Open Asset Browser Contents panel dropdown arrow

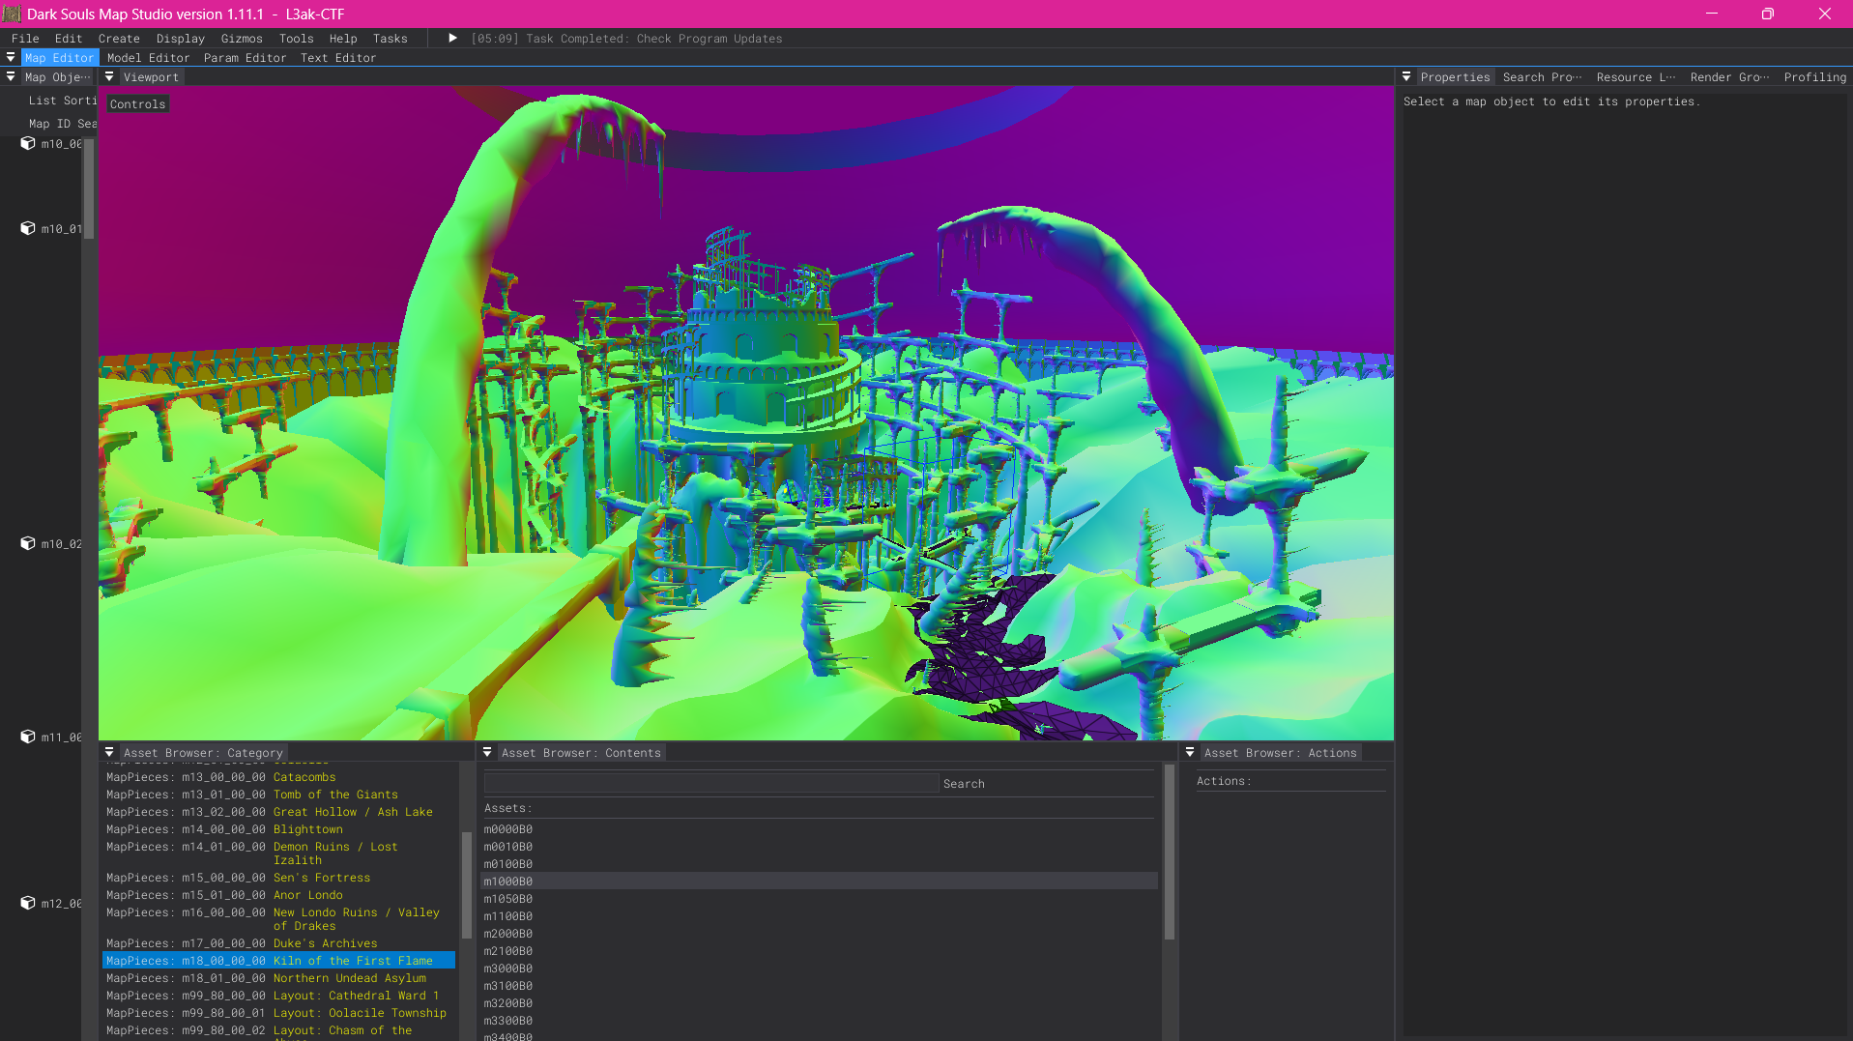click(487, 753)
